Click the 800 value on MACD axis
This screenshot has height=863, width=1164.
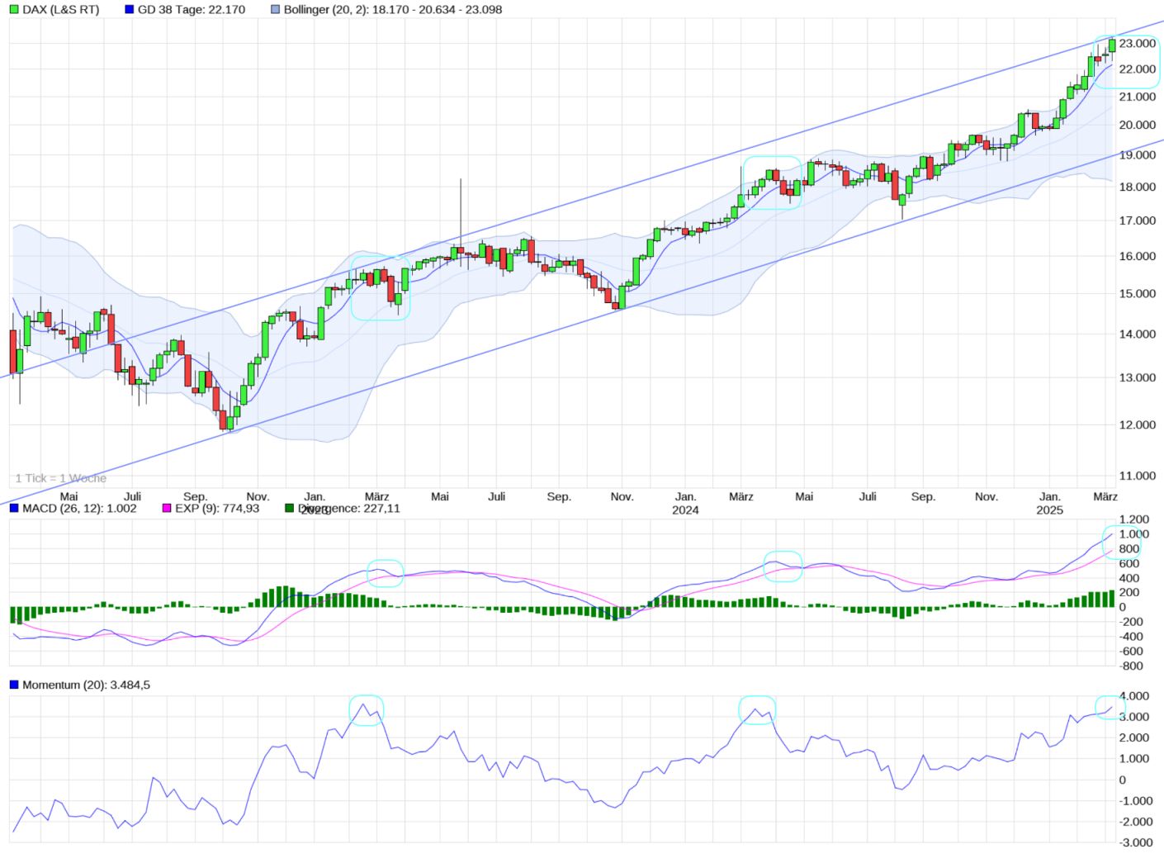click(1129, 548)
